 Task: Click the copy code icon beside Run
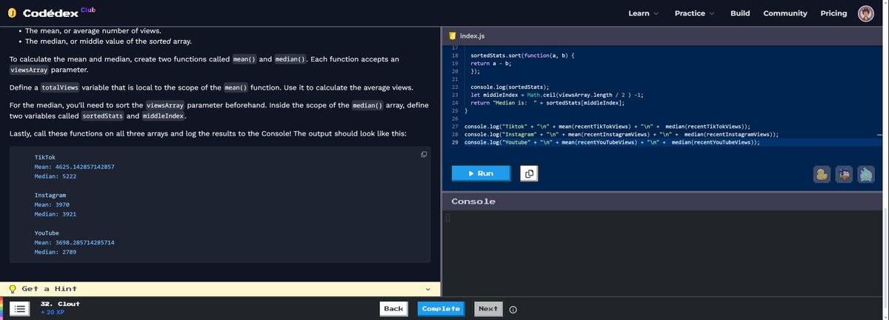528,173
